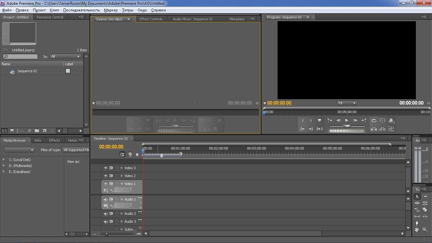Select the Razor tool in Tools panel
This screenshot has width=432, height=243.
[x=425, y=209]
